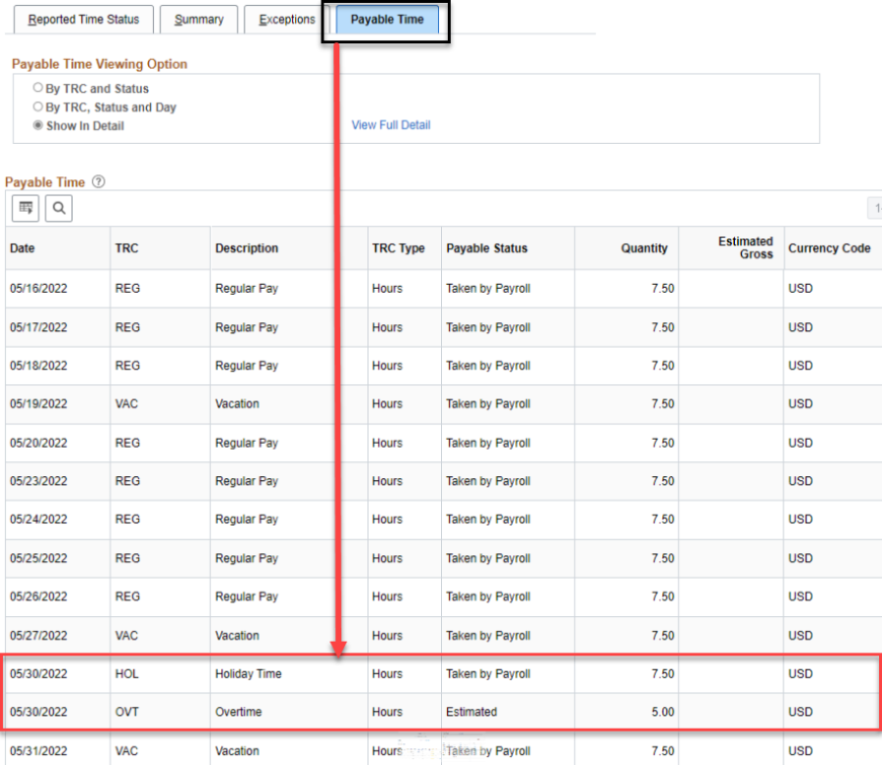Select Show In Detail radio button

point(37,124)
